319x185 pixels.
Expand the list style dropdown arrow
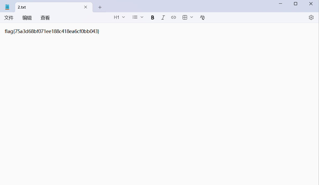click(142, 17)
